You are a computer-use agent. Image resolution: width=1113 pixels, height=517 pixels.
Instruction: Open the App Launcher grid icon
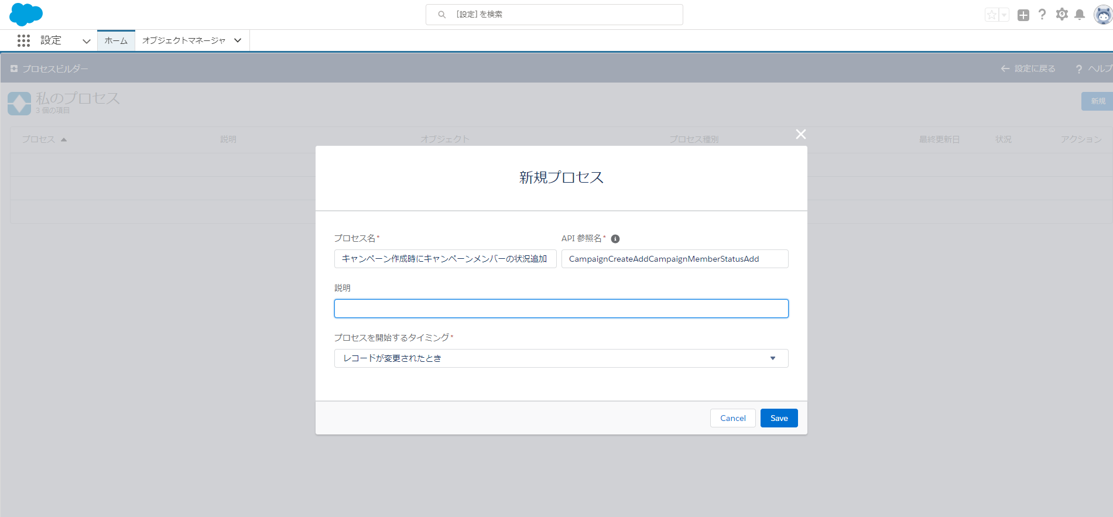click(x=23, y=40)
